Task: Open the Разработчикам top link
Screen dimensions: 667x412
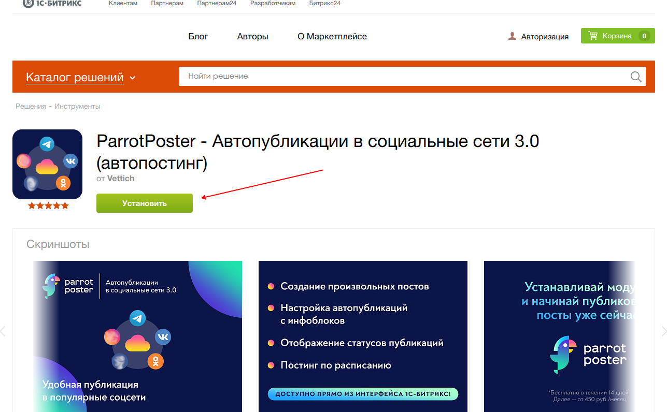Action: click(x=273, y=4)
